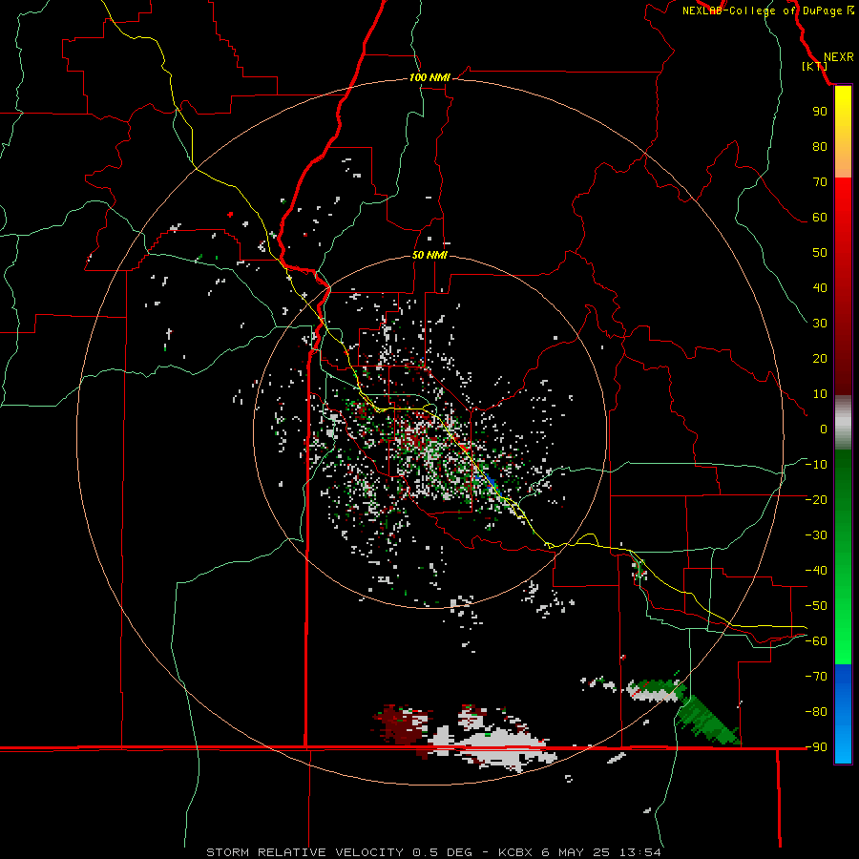This screenshot has height=859, width=859.
Task: Click the 60 value on velocity scale
Action: (x=820, y=217)
